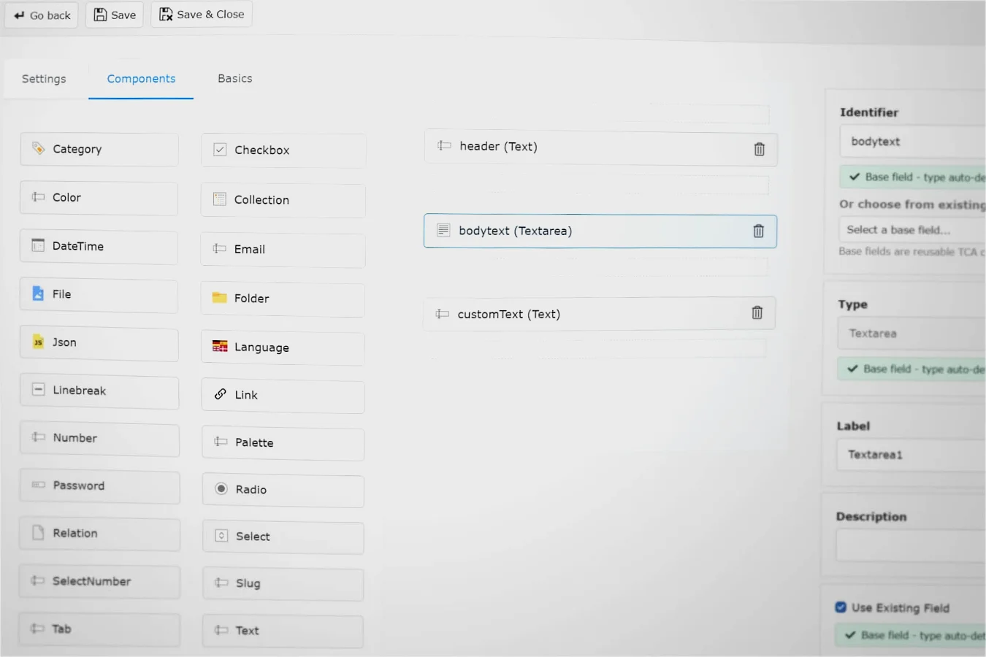Click the Label input containing Textarea1

point(912,455)
